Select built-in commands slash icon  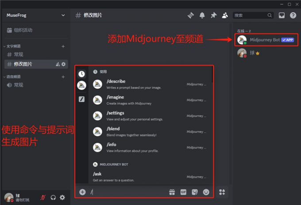[x=81, y=99]
